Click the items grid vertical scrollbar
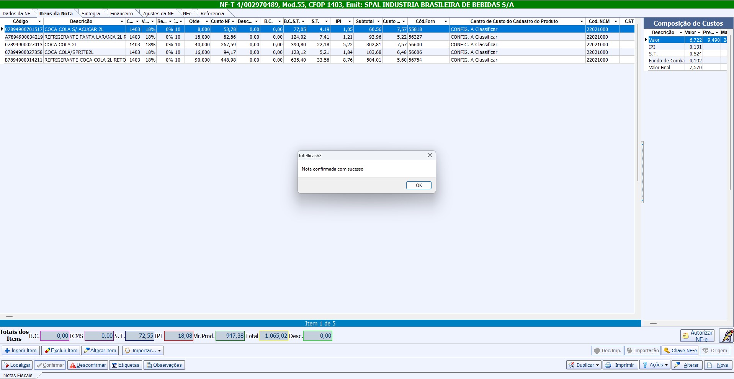Screen dimensions: 734x379 638,115
